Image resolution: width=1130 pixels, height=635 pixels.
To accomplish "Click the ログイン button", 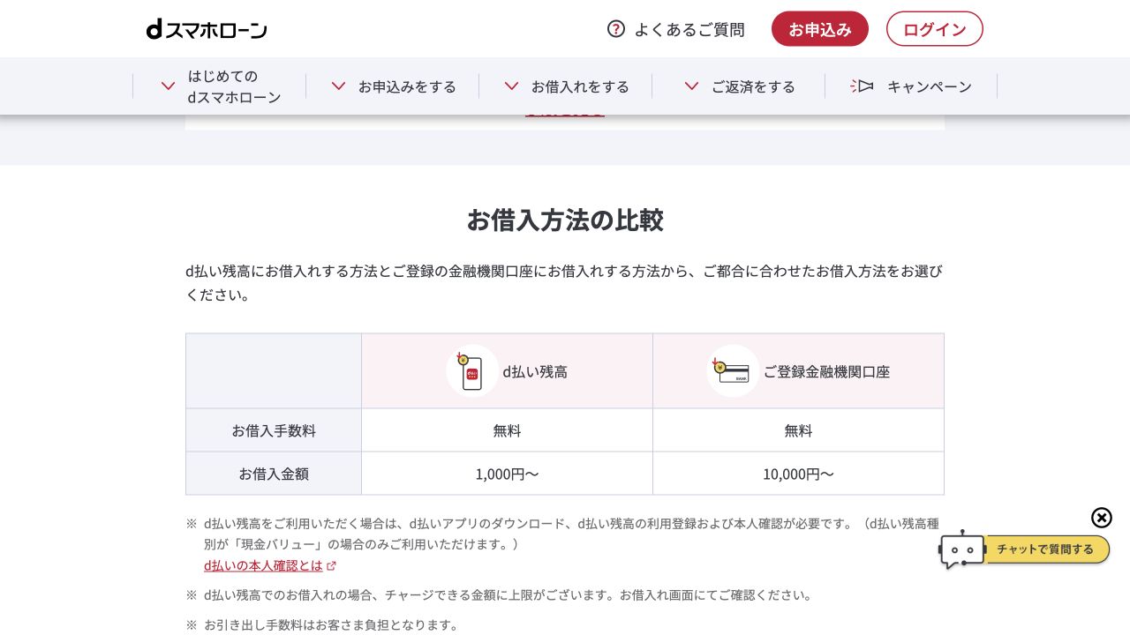I will coord(935,29).
